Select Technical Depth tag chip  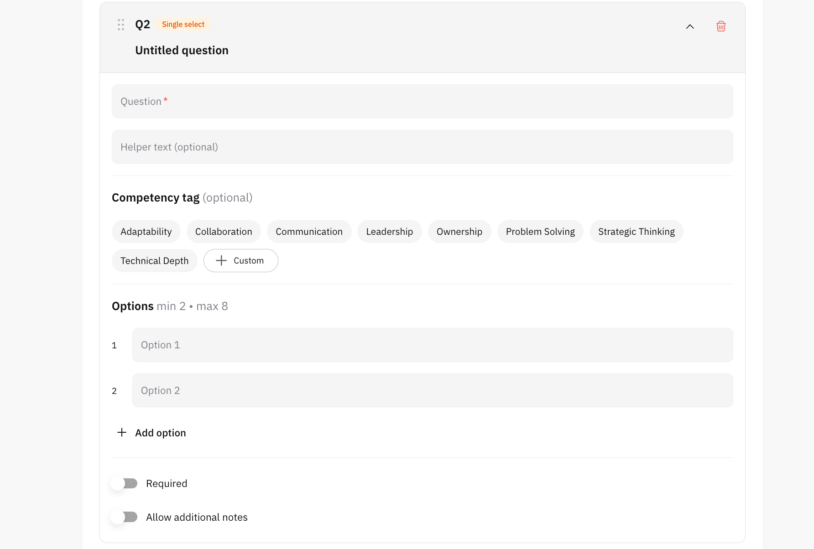click(x=155, y=261)
